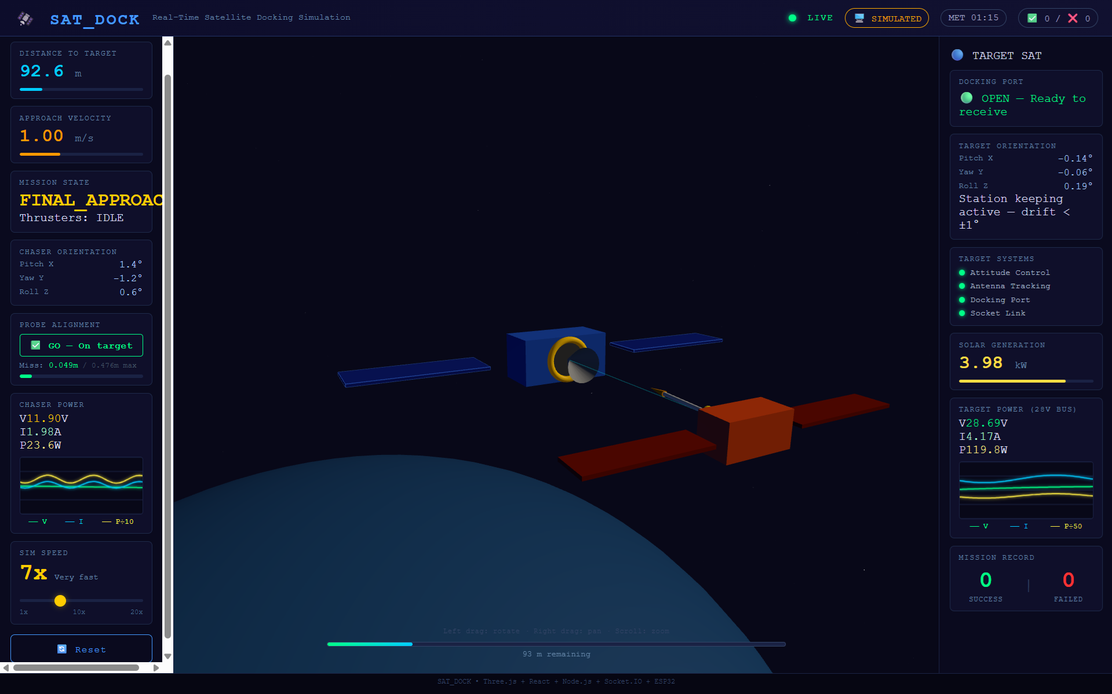Click the 20x mark on sim speed slider
1112x694 pixels.
point(137,612)
